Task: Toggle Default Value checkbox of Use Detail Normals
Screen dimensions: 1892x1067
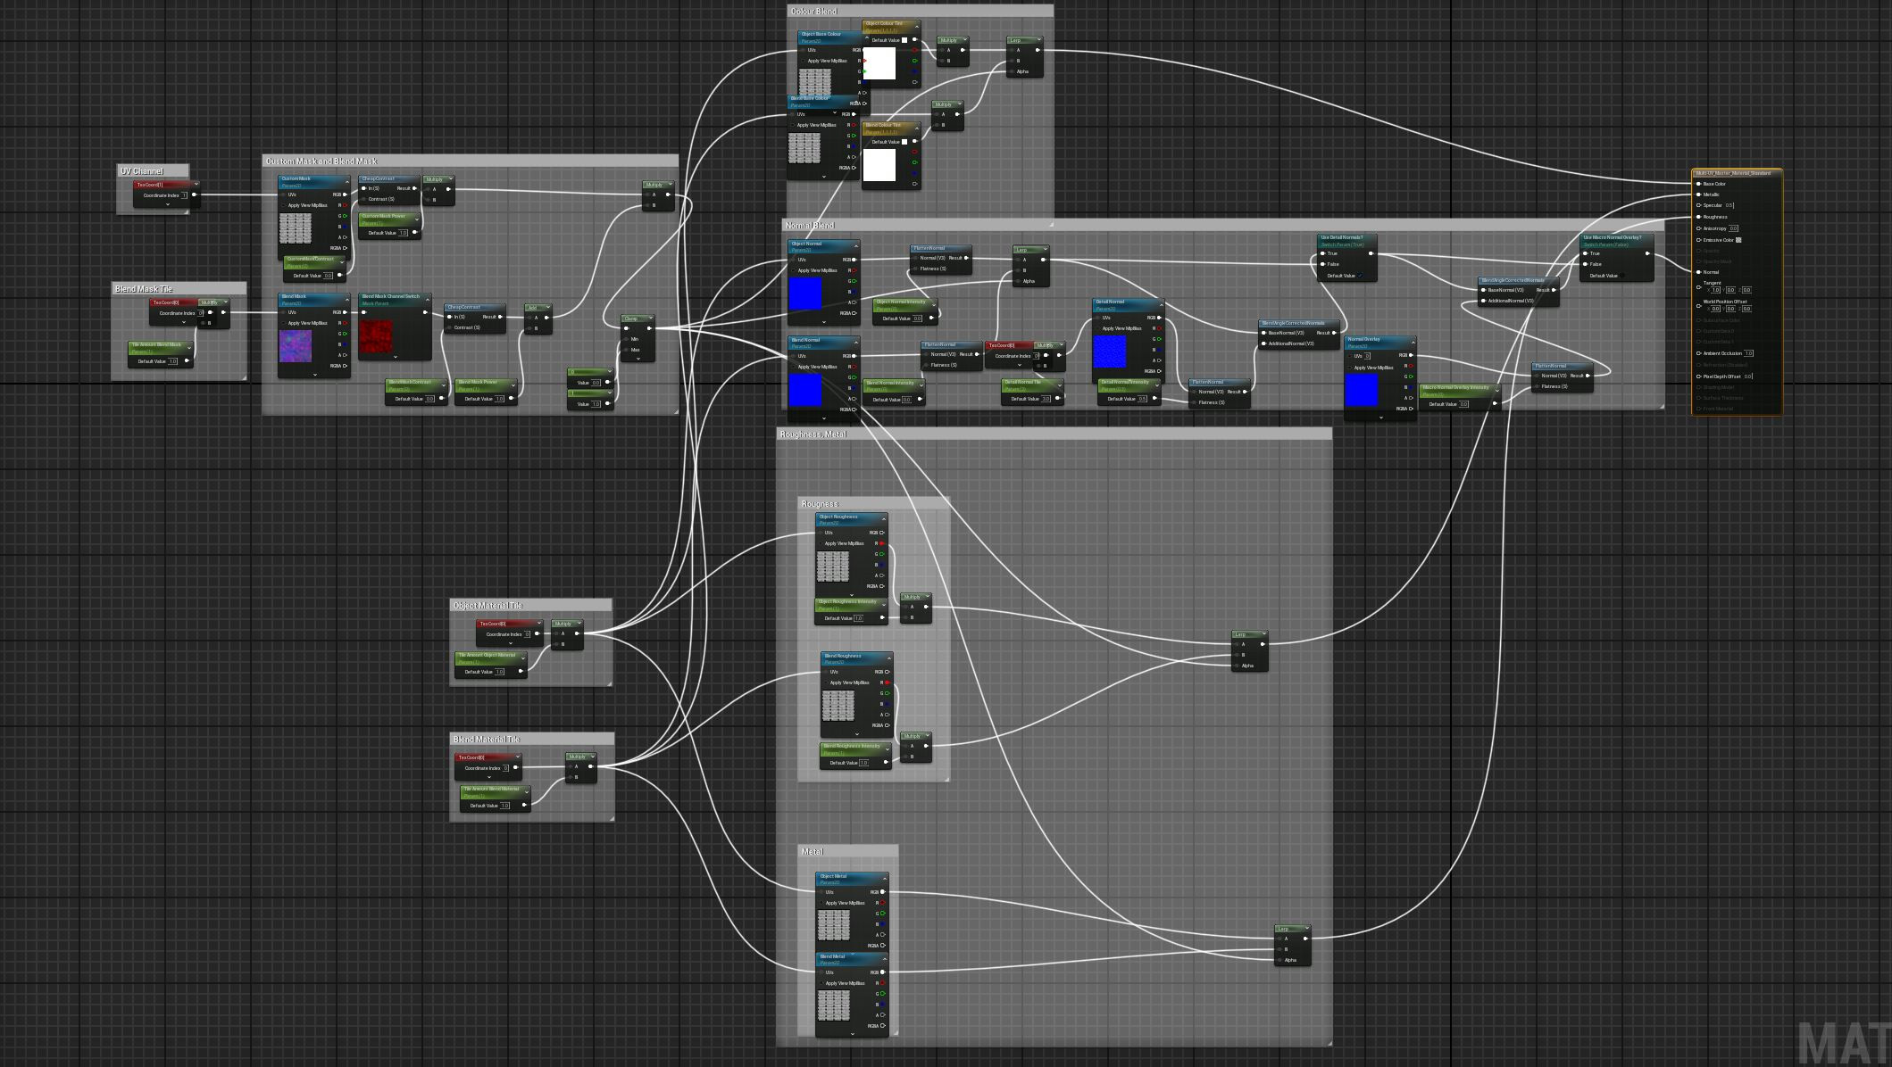Action: click(1360, 276)
